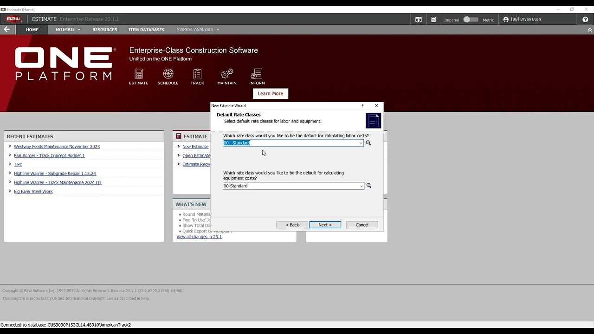Click the back arrow in navigation bar
This screenshot has height=334, width=594.
pyautogui.click(x=6, y=29)
